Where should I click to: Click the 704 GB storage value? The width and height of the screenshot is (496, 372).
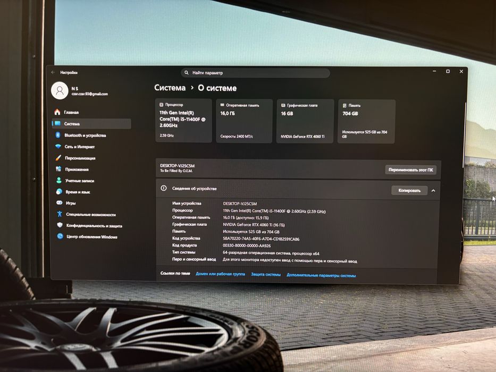click(350, 114)
